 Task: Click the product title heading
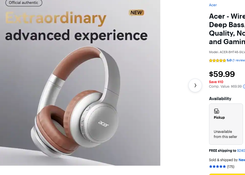coord(227,29)
